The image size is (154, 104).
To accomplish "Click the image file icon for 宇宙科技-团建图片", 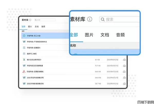I will [x=24, y=48].
